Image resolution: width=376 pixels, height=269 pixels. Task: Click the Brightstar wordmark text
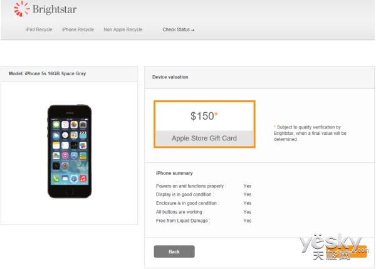point(55,9)
